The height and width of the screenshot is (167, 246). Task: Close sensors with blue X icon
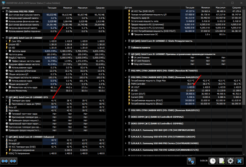[x=240, y=161]
